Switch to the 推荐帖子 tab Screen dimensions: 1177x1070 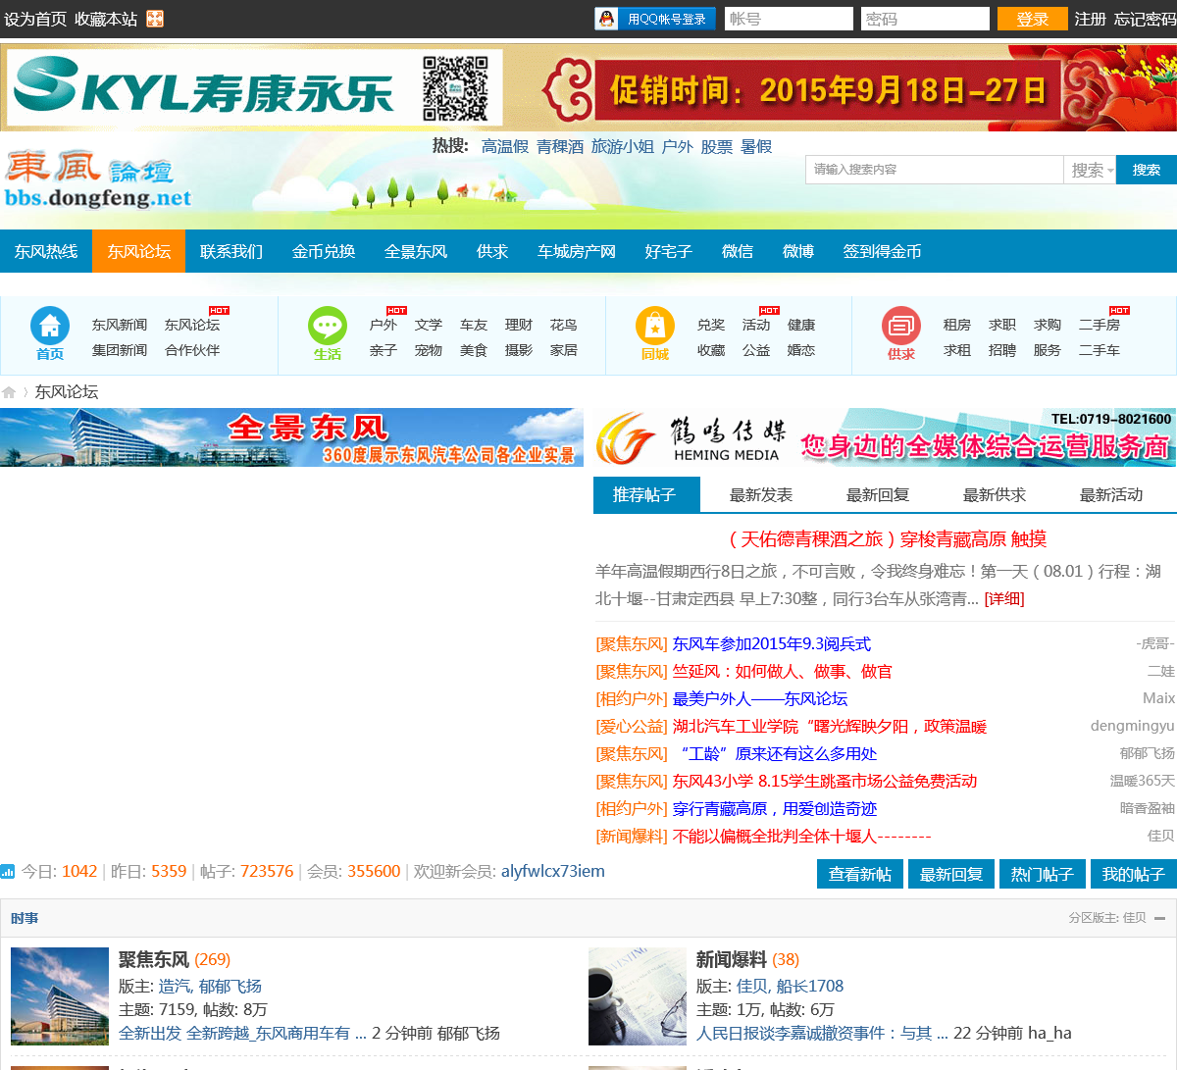pyautogui.click(x=646, y=494)
